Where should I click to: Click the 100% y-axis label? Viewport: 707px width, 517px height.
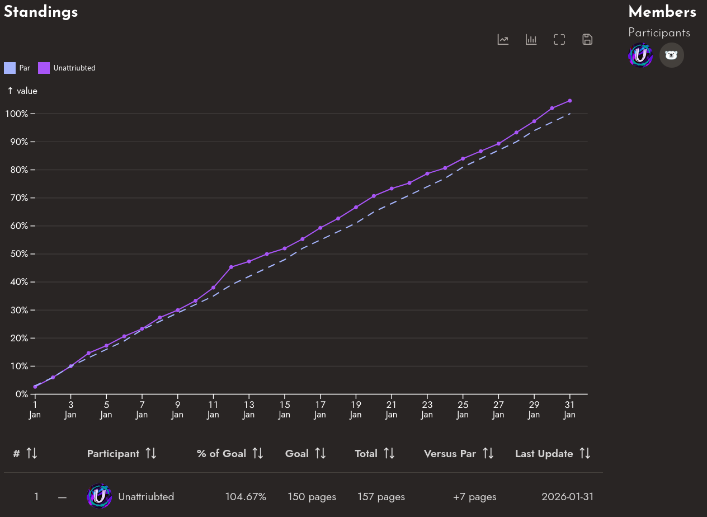(x=17, y=114)
